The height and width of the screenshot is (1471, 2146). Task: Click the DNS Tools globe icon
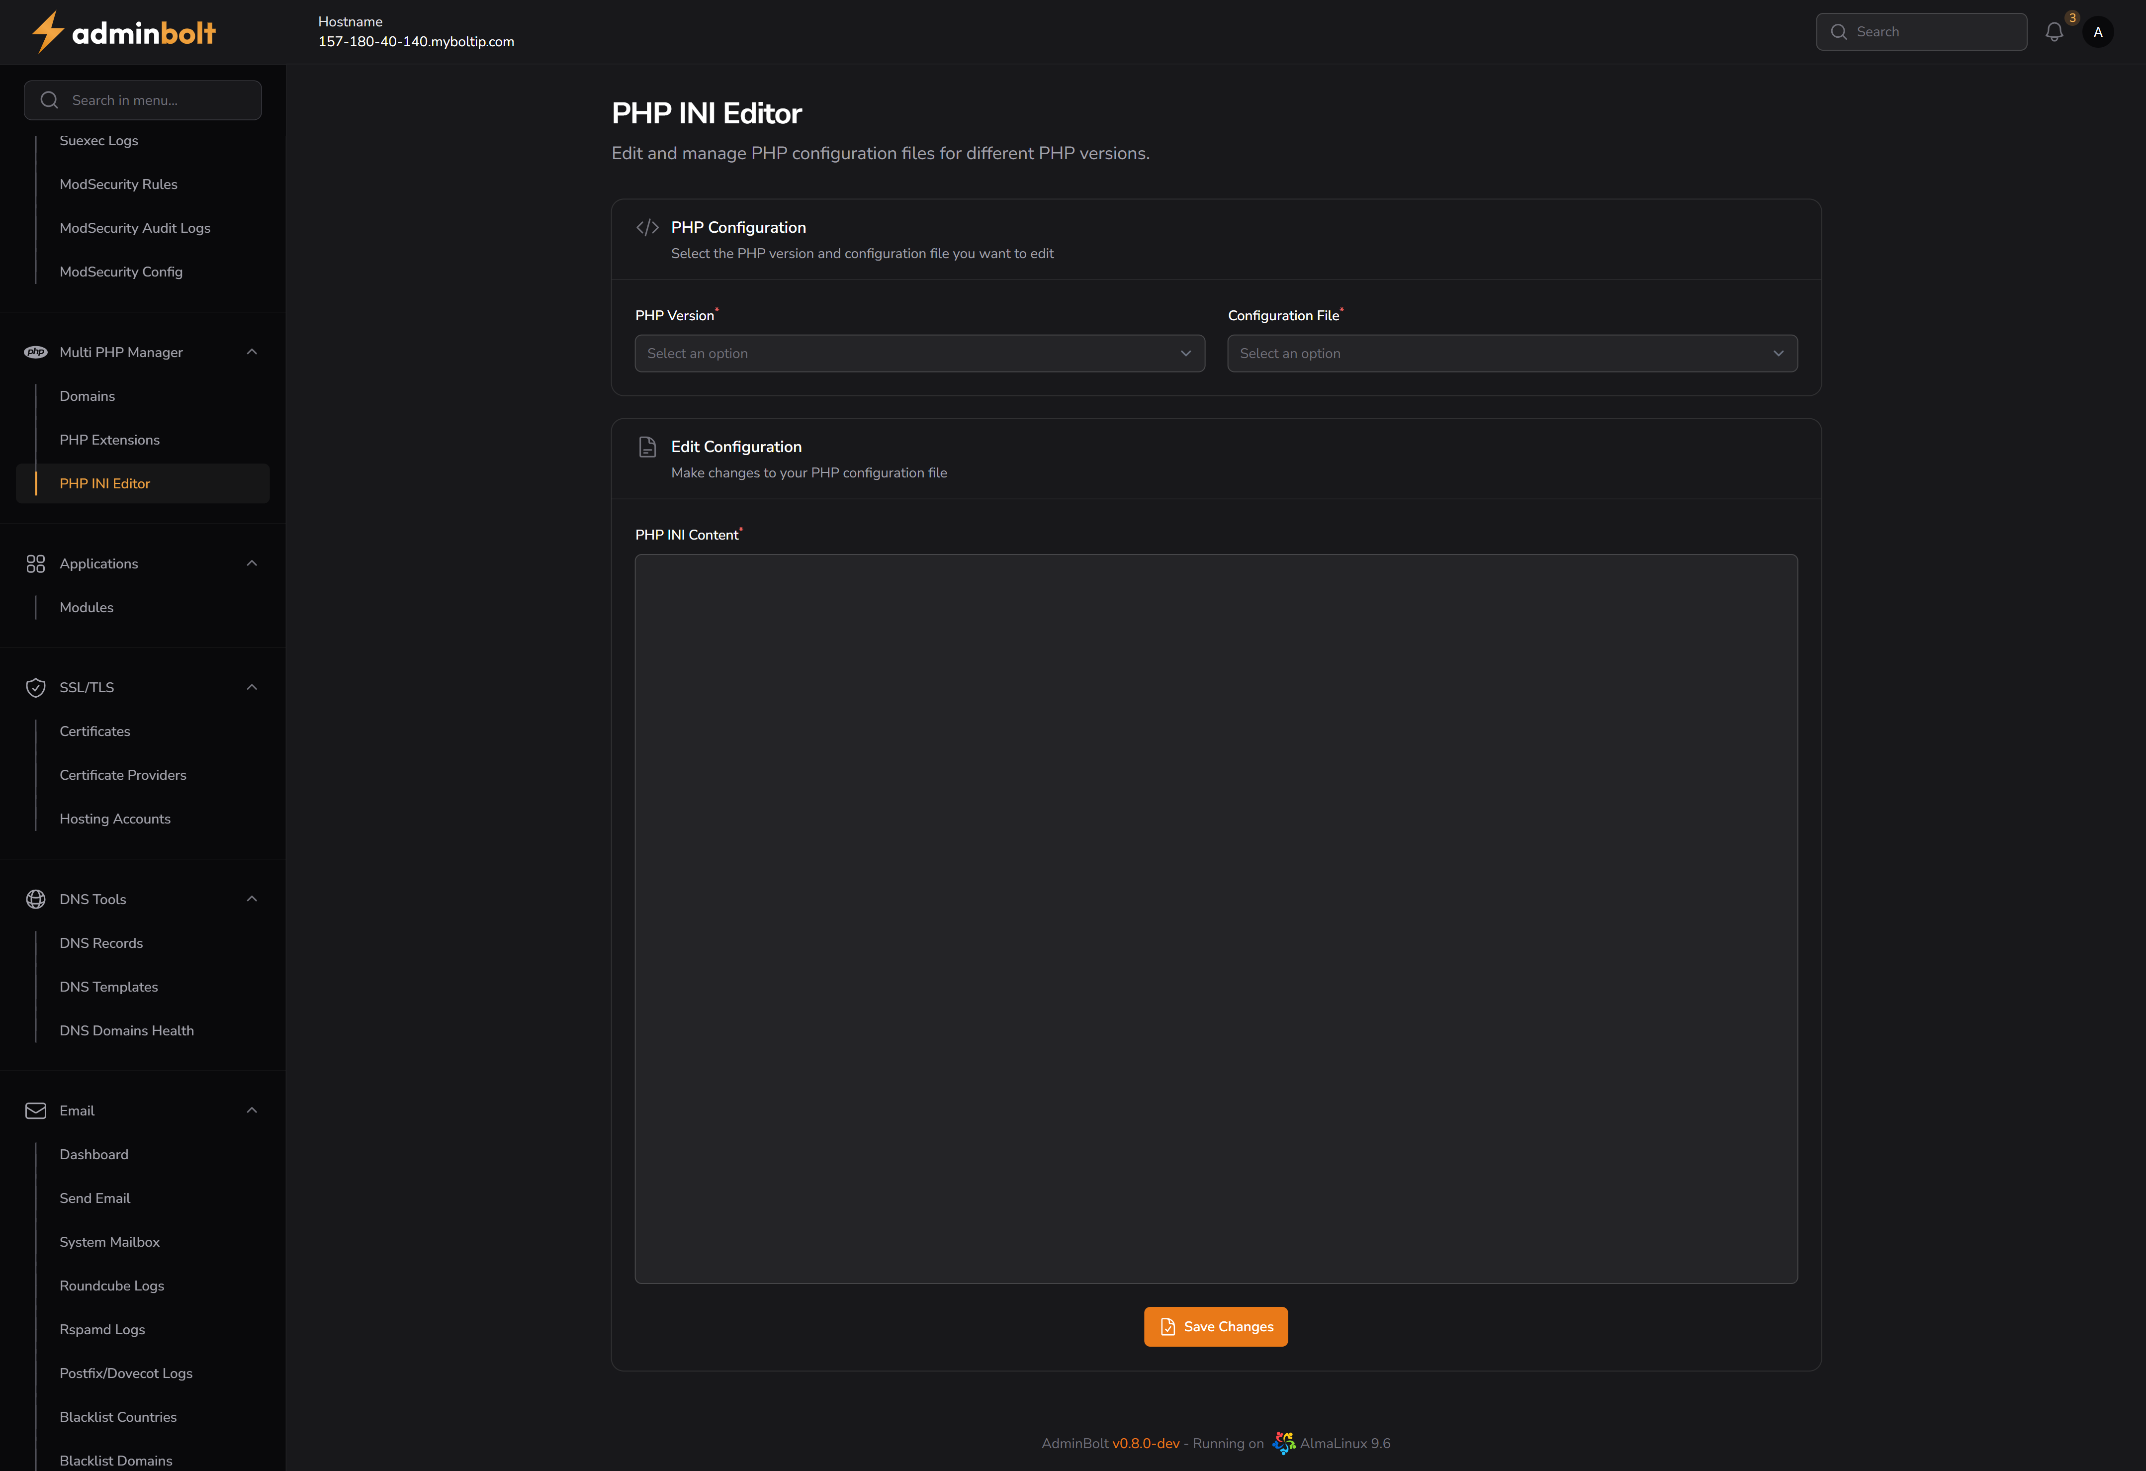(x=35, y=899)
